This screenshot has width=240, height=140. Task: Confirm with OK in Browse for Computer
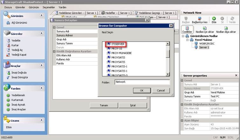pyautogui.click(x=142, y=91)
